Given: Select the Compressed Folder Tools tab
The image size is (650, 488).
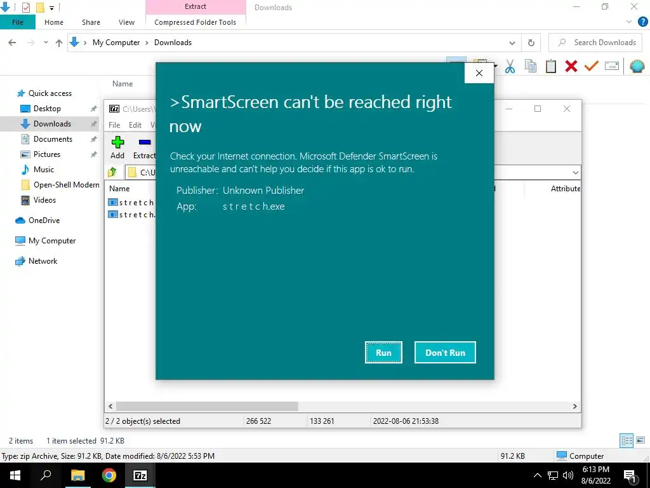Looking at the screenshot, I should click(196, 22).
